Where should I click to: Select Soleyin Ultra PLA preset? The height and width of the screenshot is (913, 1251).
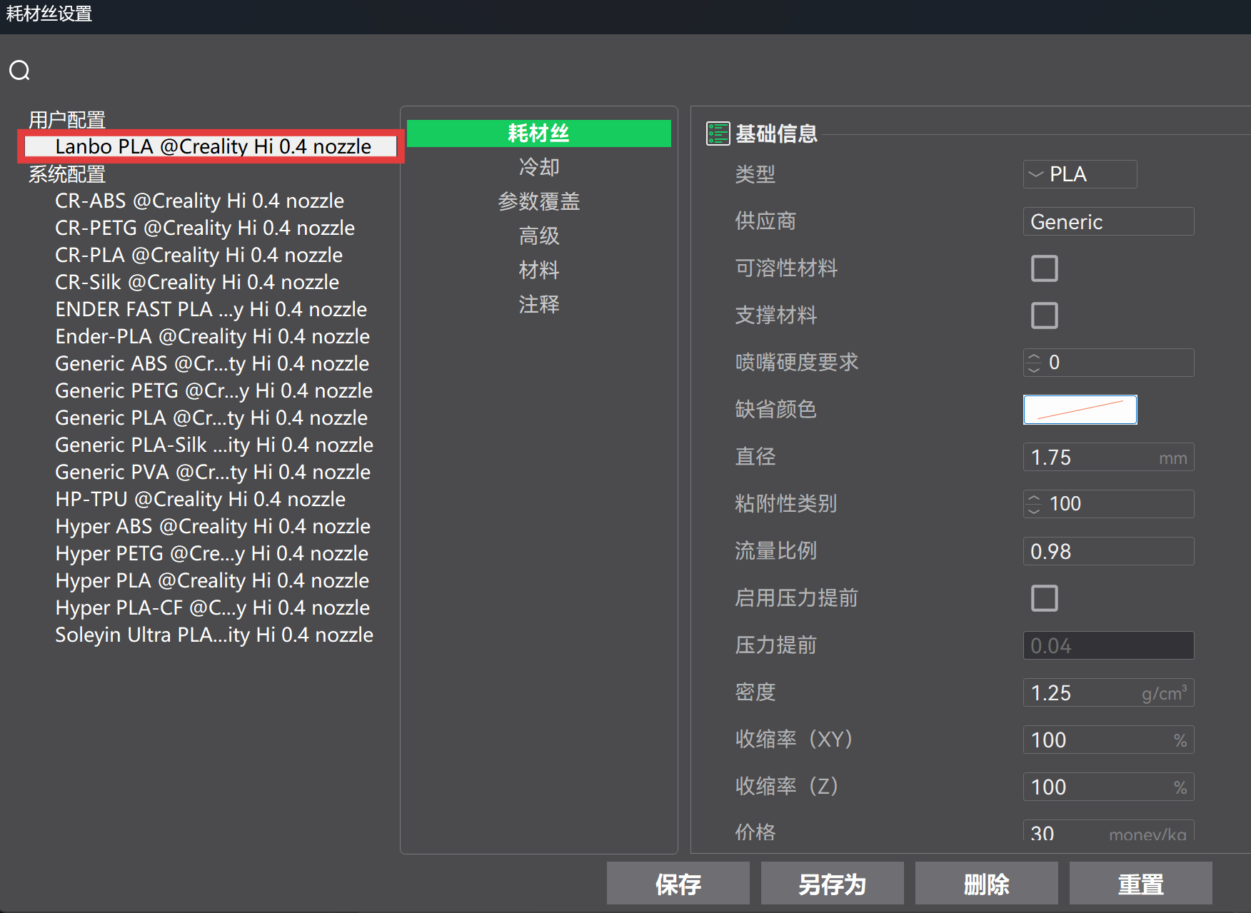(214, 635)
